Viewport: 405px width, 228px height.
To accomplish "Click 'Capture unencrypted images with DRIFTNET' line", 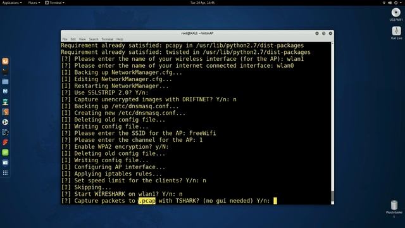I will [x=149, y=99].
